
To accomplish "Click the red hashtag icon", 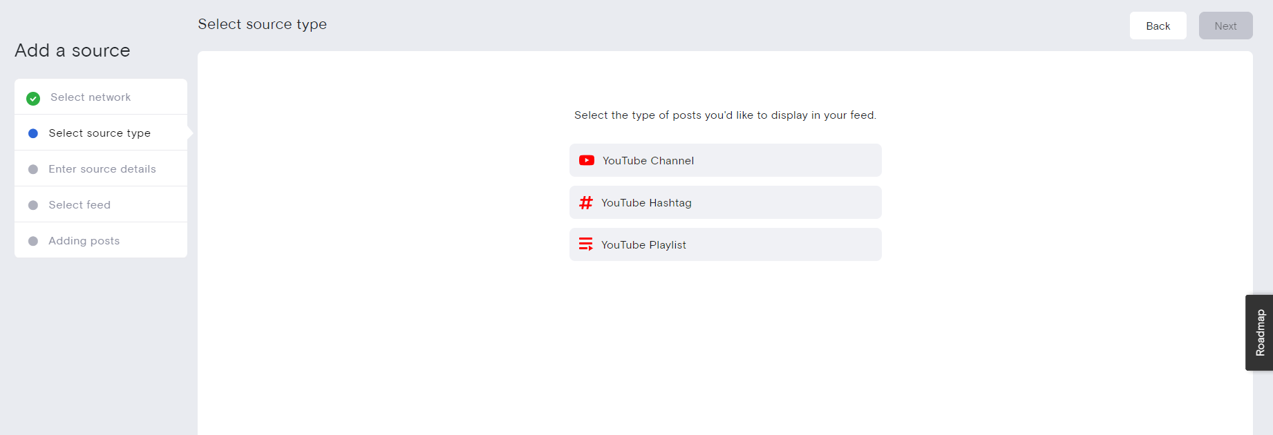I will (x=586, y=202).
